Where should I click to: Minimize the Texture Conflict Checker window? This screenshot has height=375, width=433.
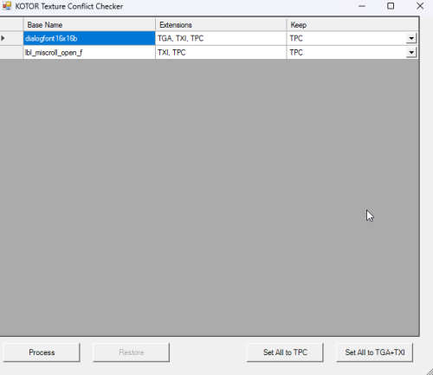pos(362,6)
